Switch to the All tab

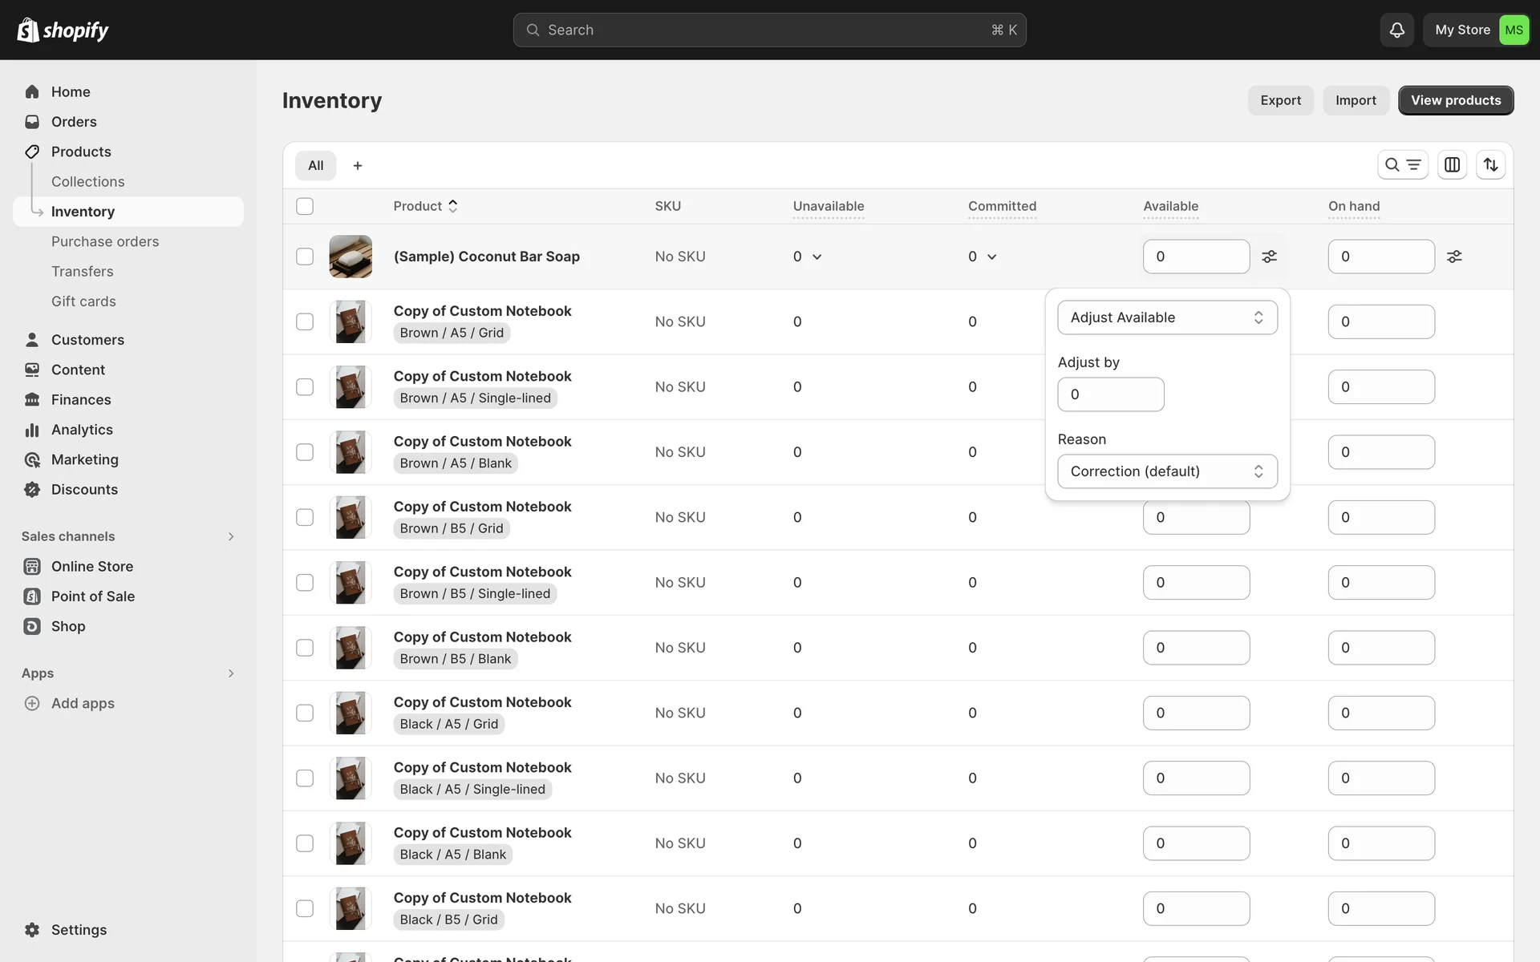coord(315,165)
